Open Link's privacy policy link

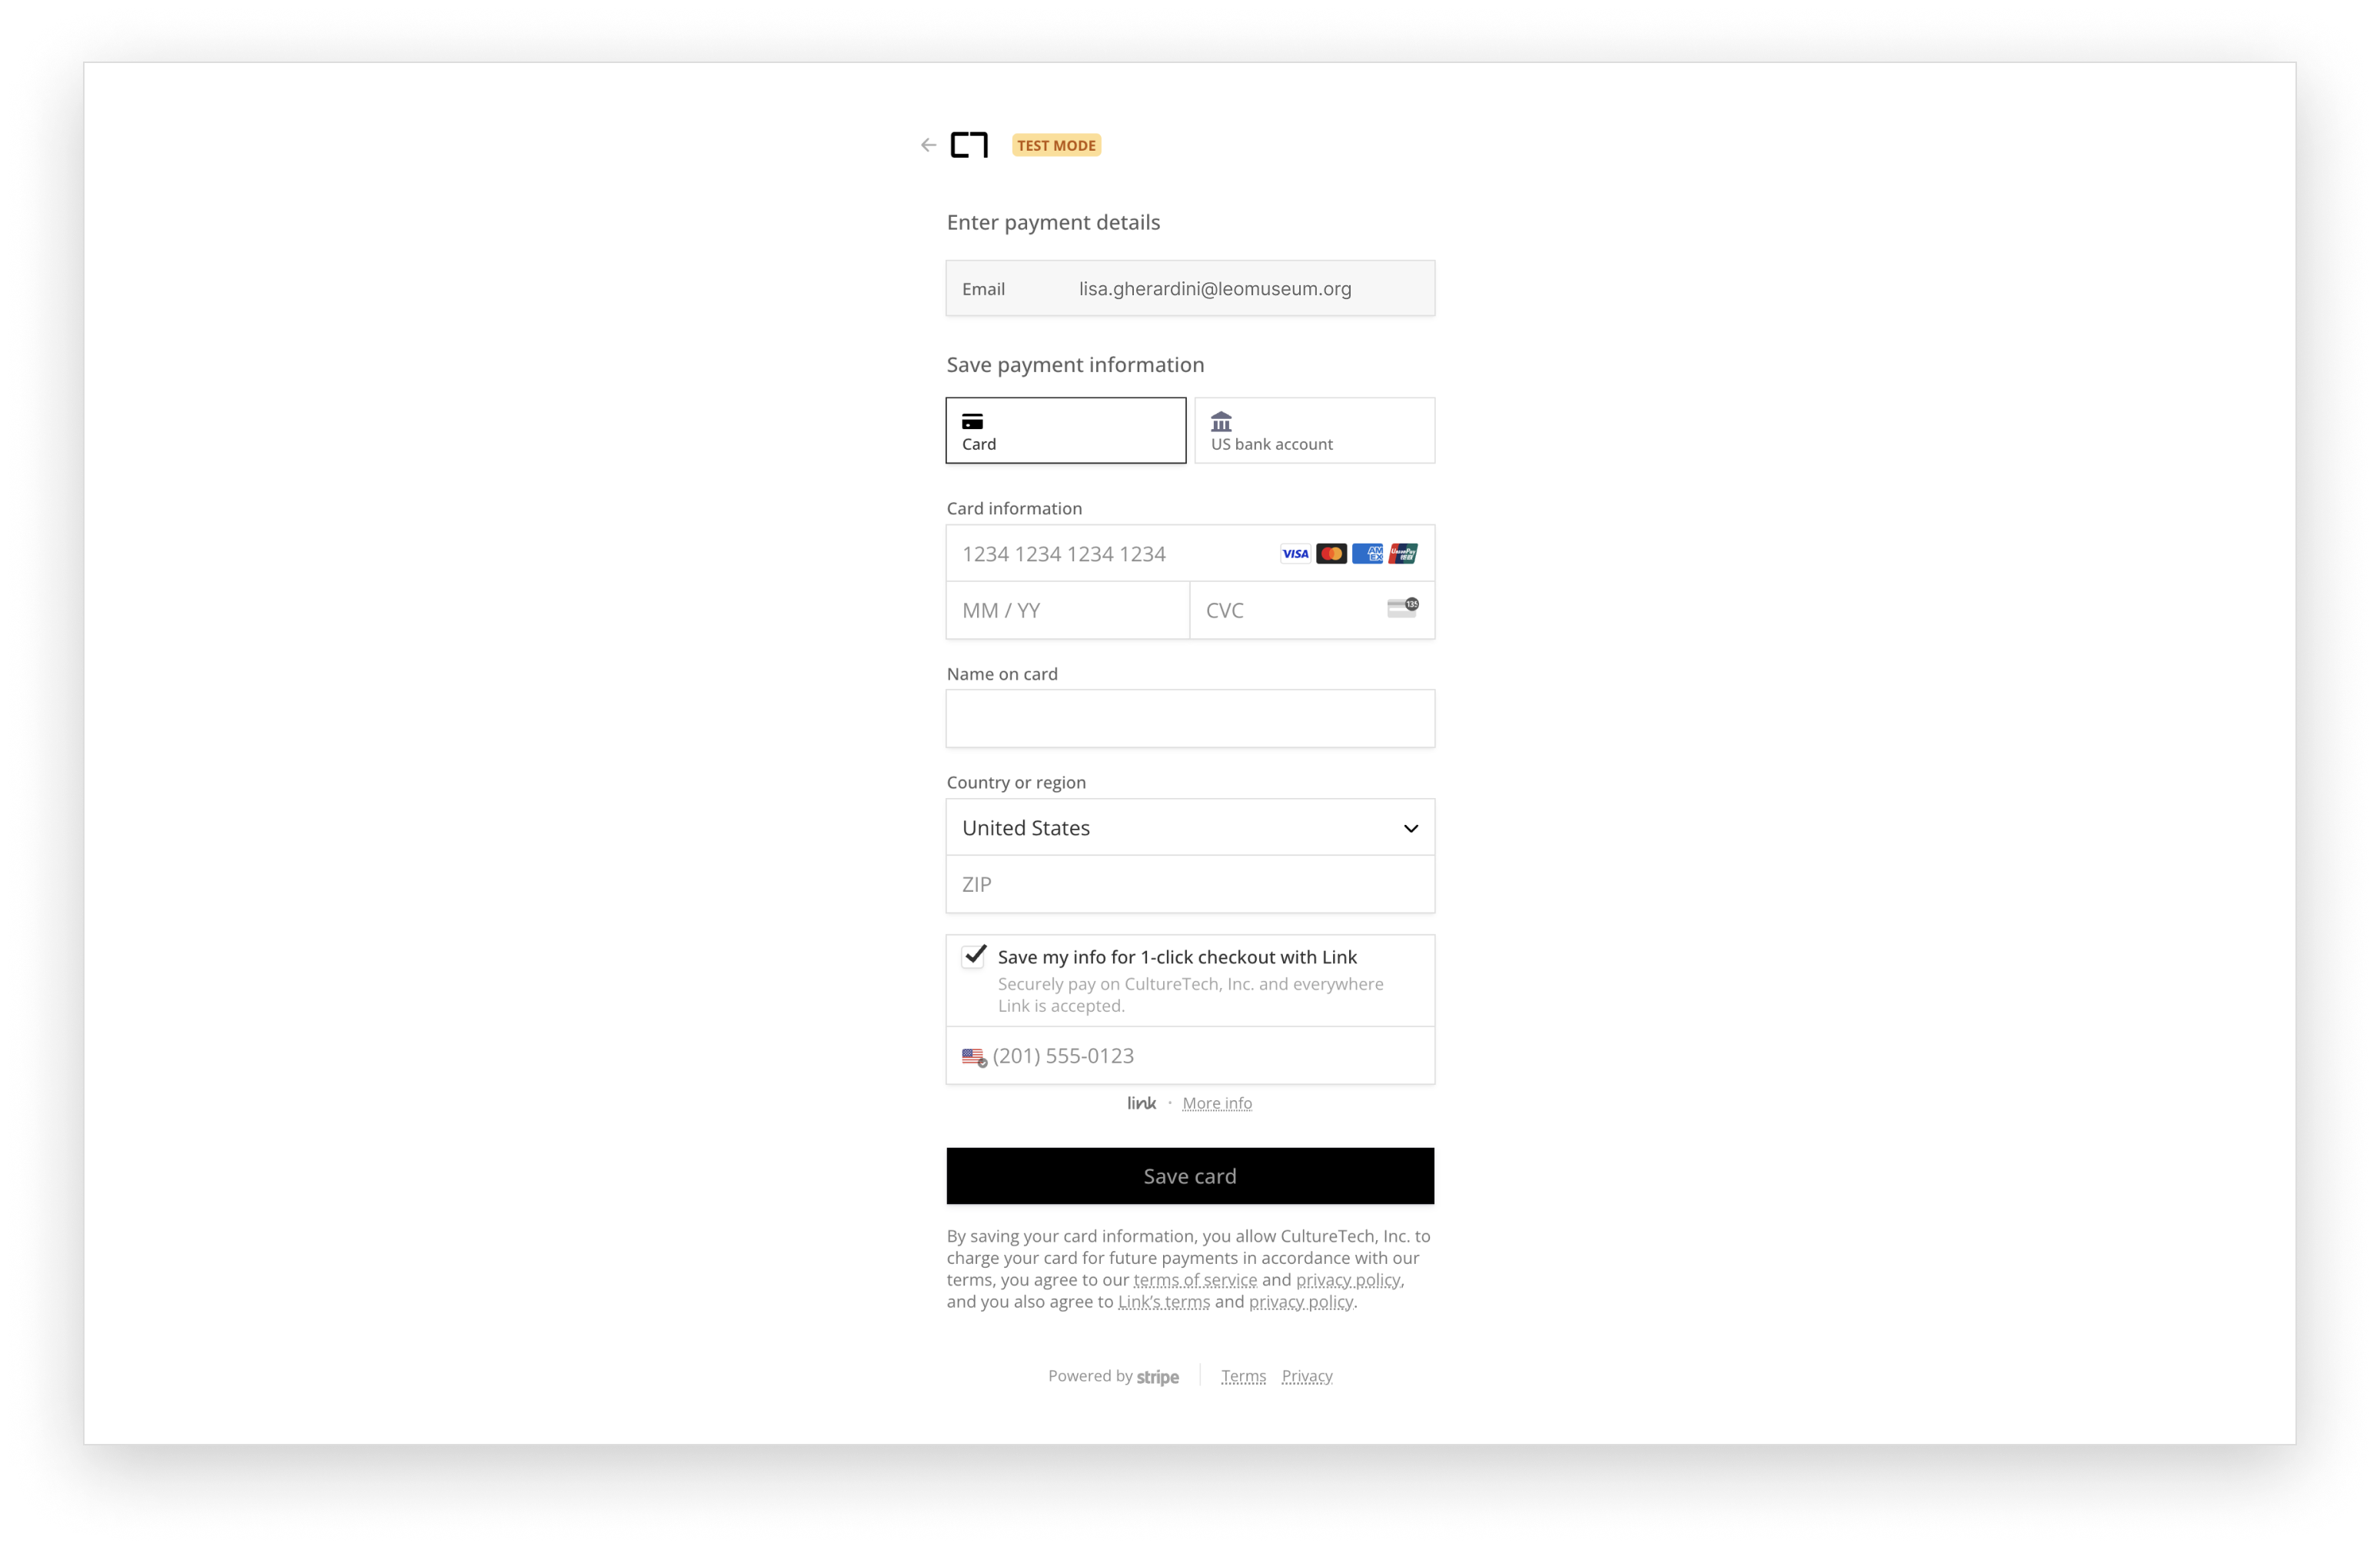pyautogui.click(x=1301, y=1302)
